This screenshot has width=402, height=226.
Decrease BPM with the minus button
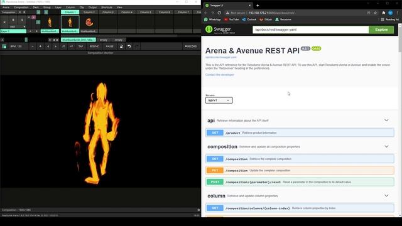click(33, 46)
